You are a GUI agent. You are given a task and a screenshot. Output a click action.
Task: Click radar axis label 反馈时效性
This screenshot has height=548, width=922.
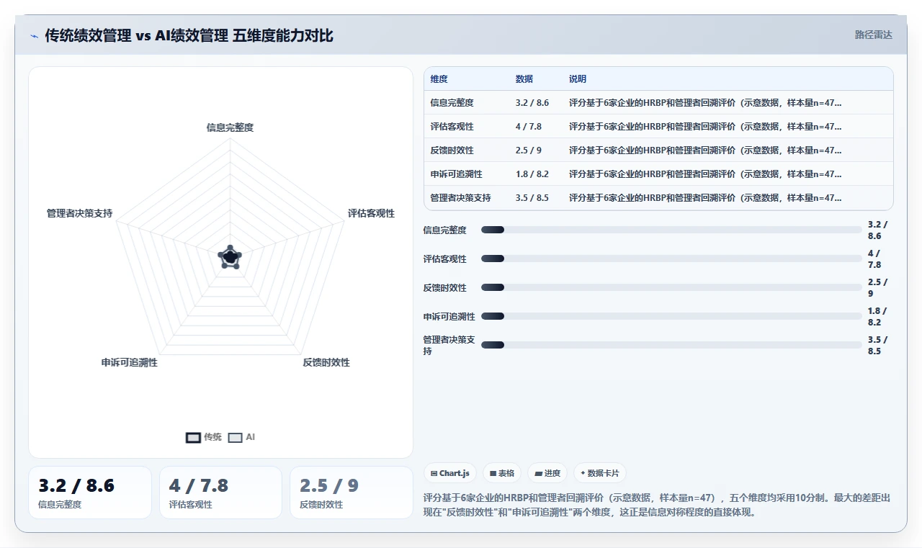[326, 362]
